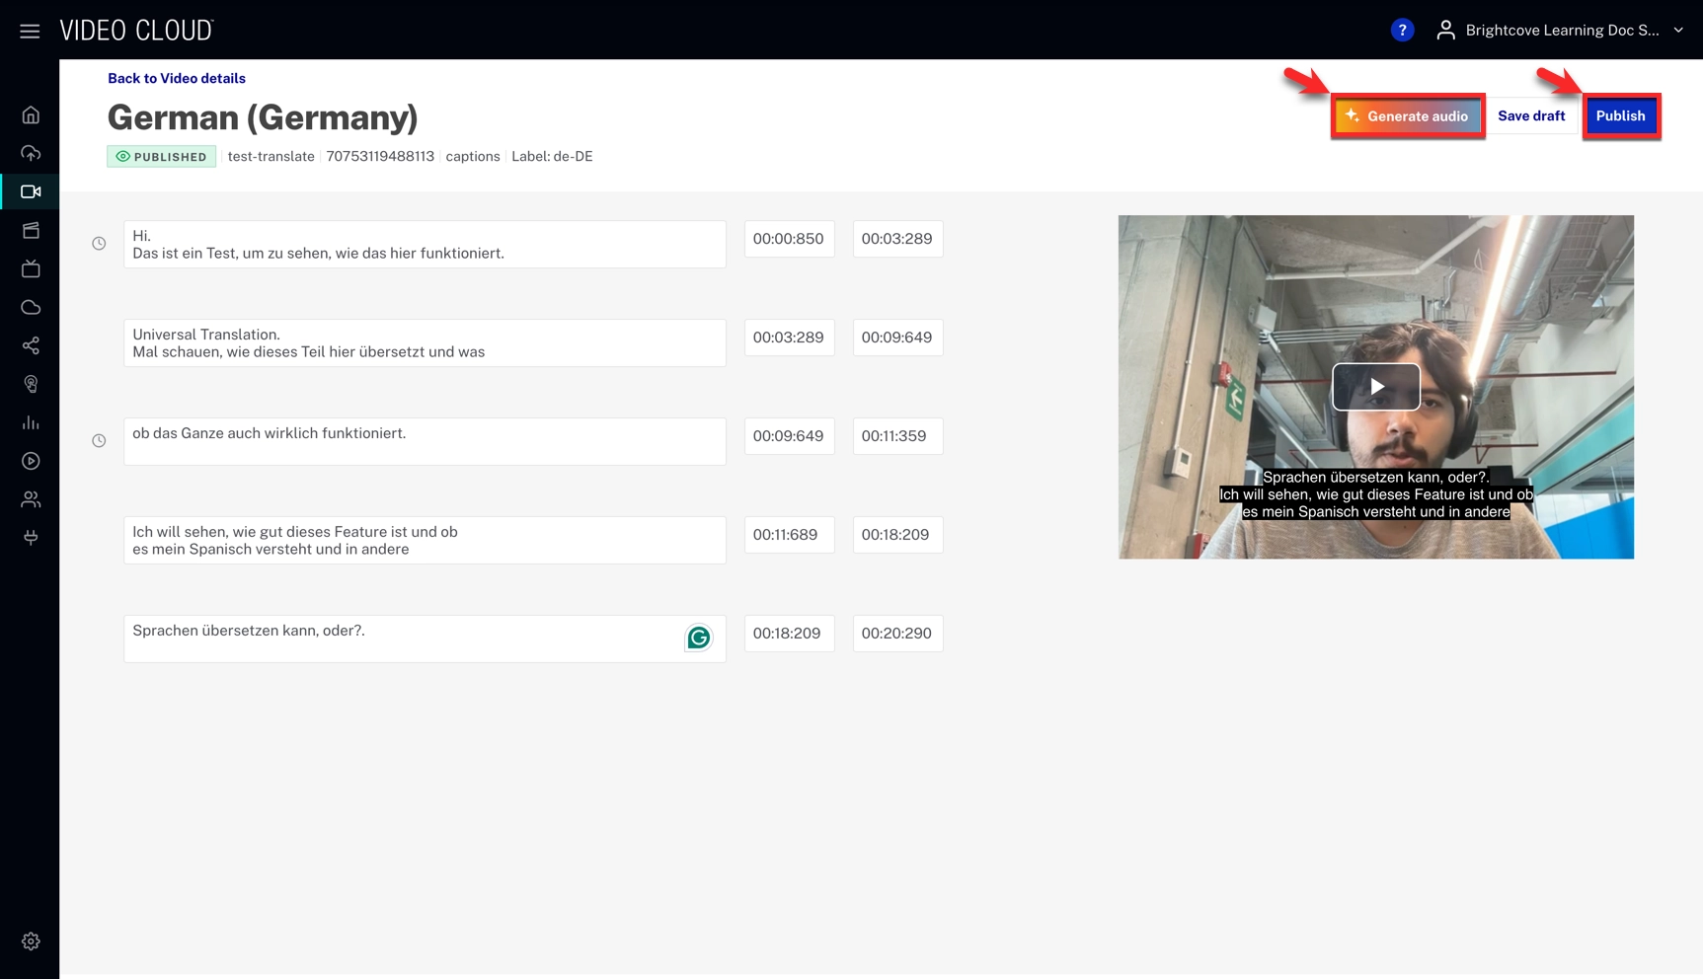The image size is (1703, 979).
Task: Open the Upload module icon
Action: click(x=31, y=153)
